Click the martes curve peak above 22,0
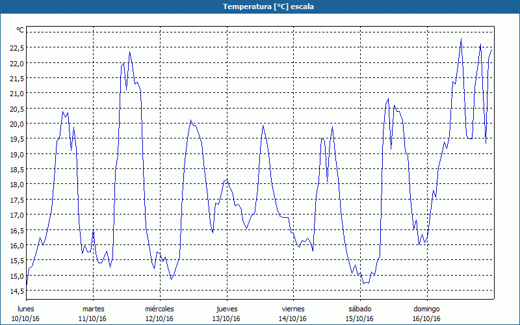This screenshot has width=520, height=325. pyautogui.click(x=130, y=52)
